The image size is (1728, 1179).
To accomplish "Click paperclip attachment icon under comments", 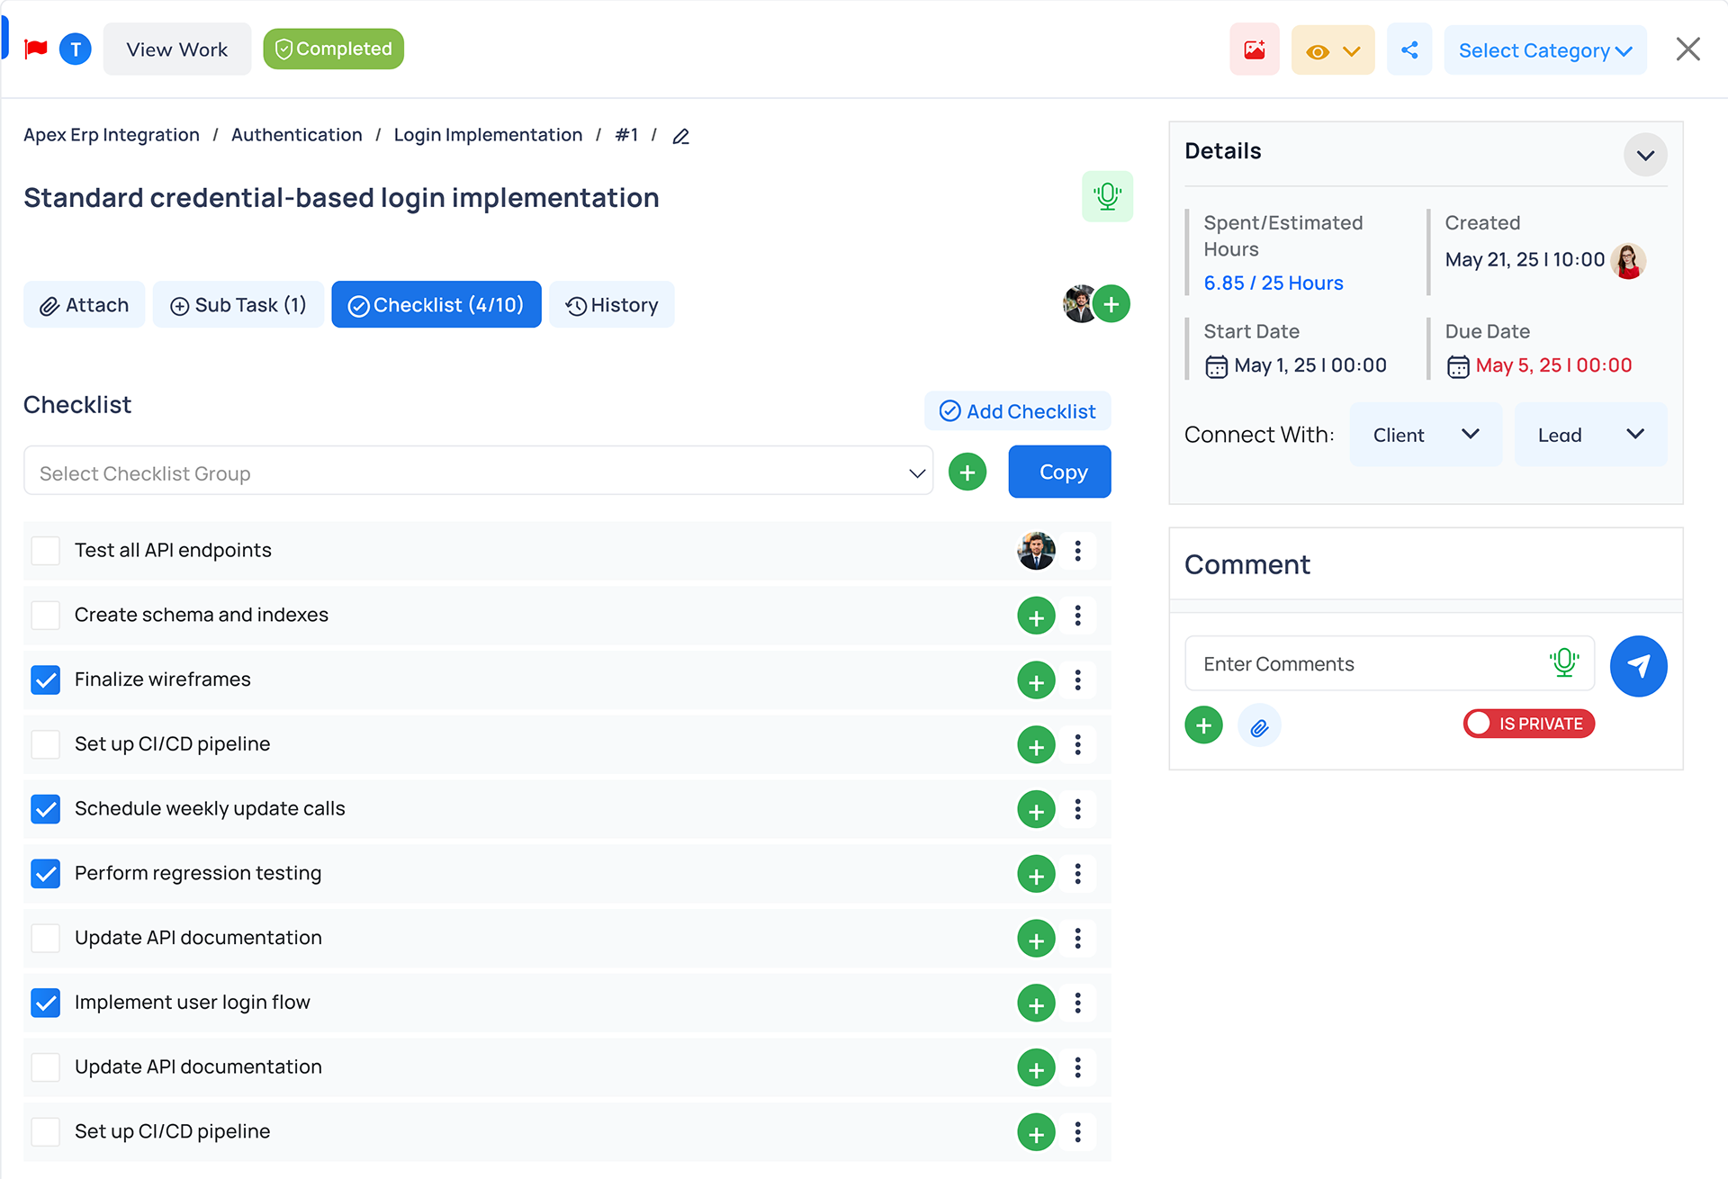I will 1259,726.
